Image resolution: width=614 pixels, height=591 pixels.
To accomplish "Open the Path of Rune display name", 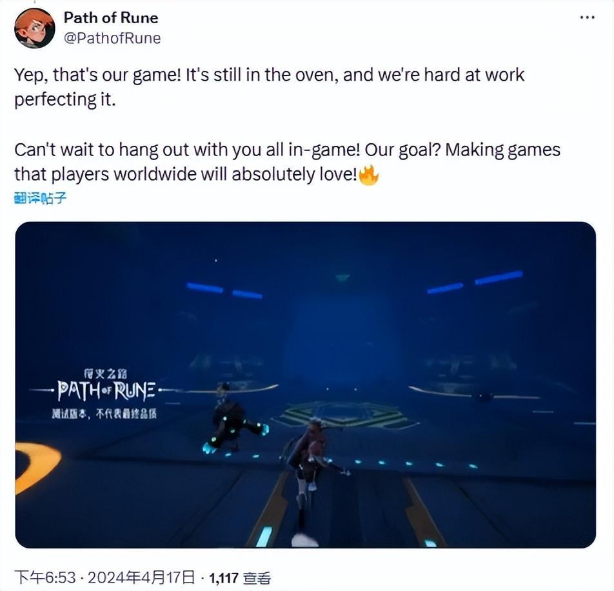I will click(111, 17).
